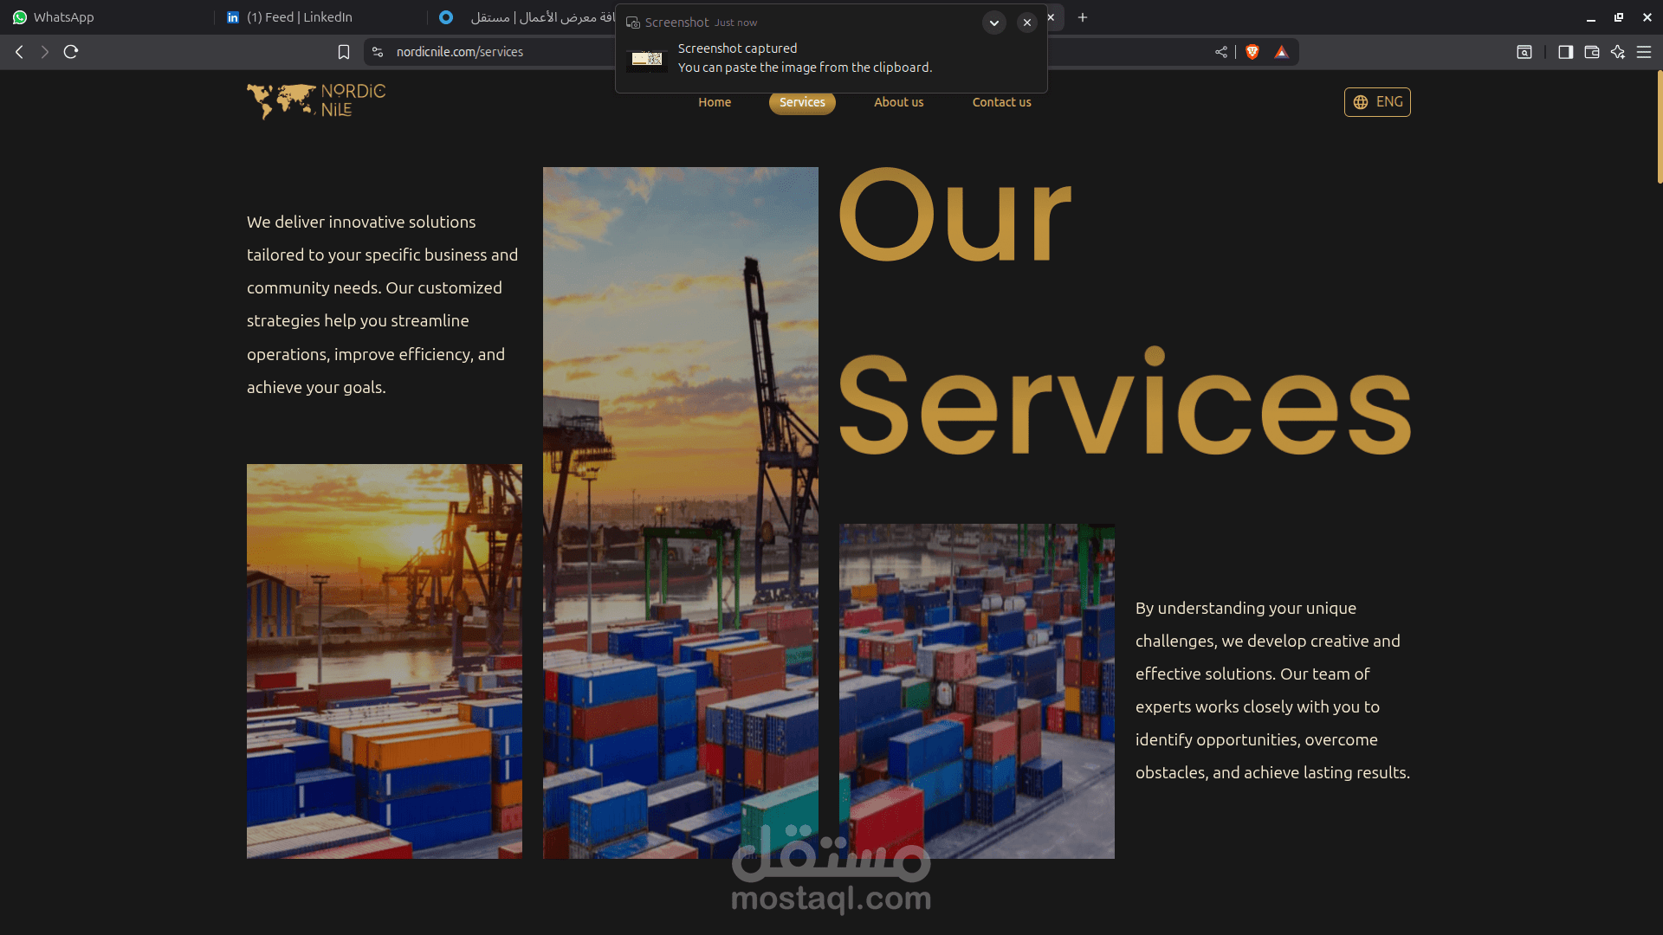The image size is (1663, 935).
Task: Open the ENG language selector
Action: pos(1377,102)
